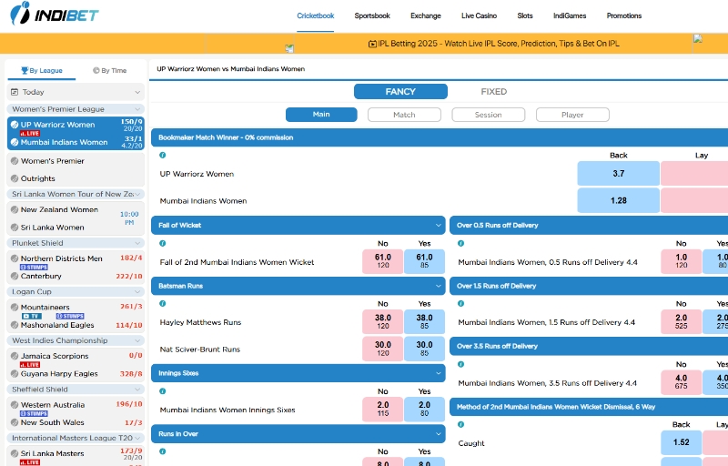This screenshot has width=728, height=466.
Task: Click the info icon under Bookmaker Match Winner
Action: 163,155
